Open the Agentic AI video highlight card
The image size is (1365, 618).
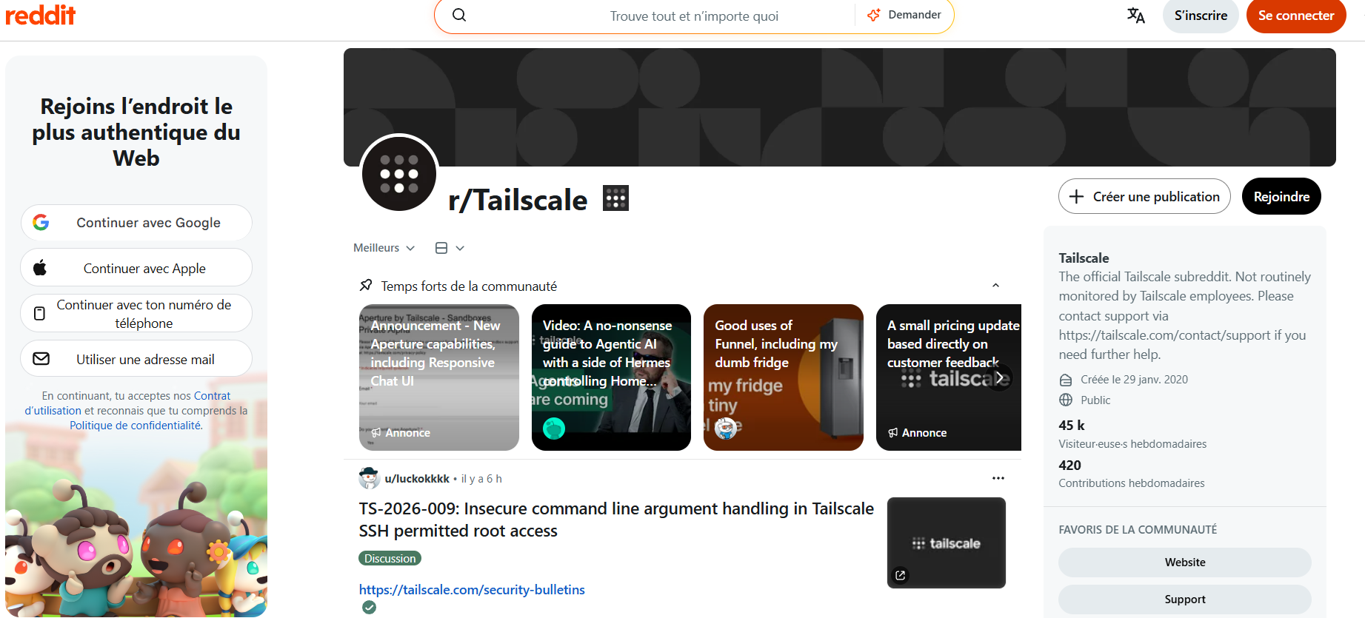click(611, 377)
